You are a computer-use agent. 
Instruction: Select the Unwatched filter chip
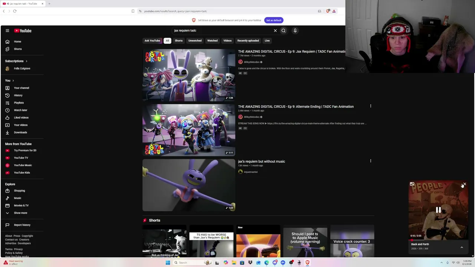[195, 41]
